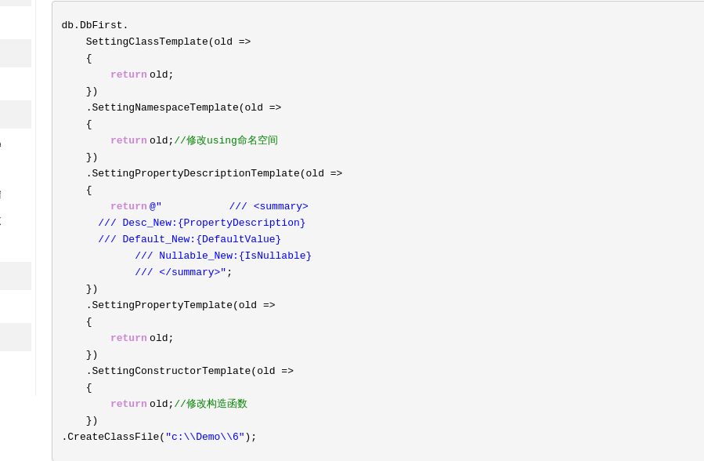The width and height of the screenshot is (704, 461).
Task: Click the first purple return keyword
Action: coord(128,74)
